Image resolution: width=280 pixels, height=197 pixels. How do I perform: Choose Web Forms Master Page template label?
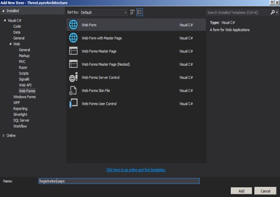(99, 51)
